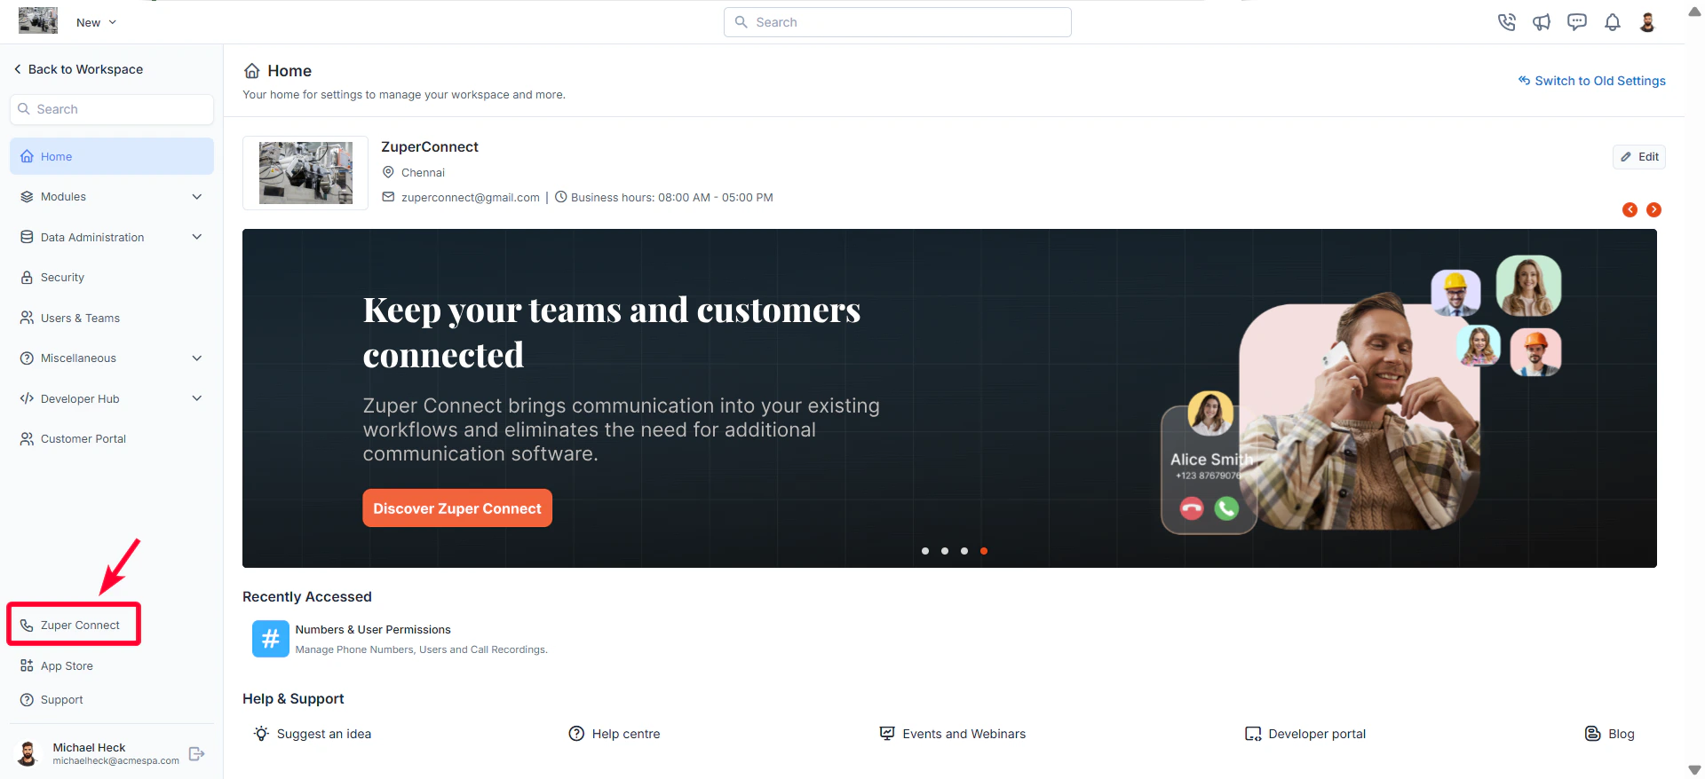Click the Chennai location text
1705x779 pixels.
click(424, 173)
